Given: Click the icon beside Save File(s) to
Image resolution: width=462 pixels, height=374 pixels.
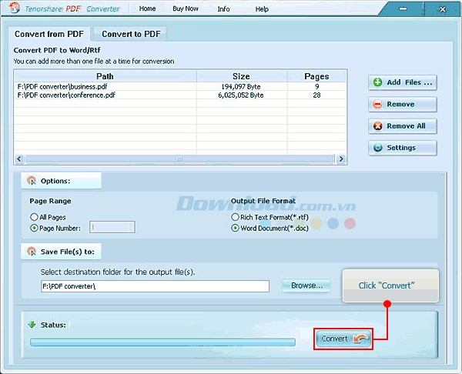Looking at the screenshot, I should 31,252.
